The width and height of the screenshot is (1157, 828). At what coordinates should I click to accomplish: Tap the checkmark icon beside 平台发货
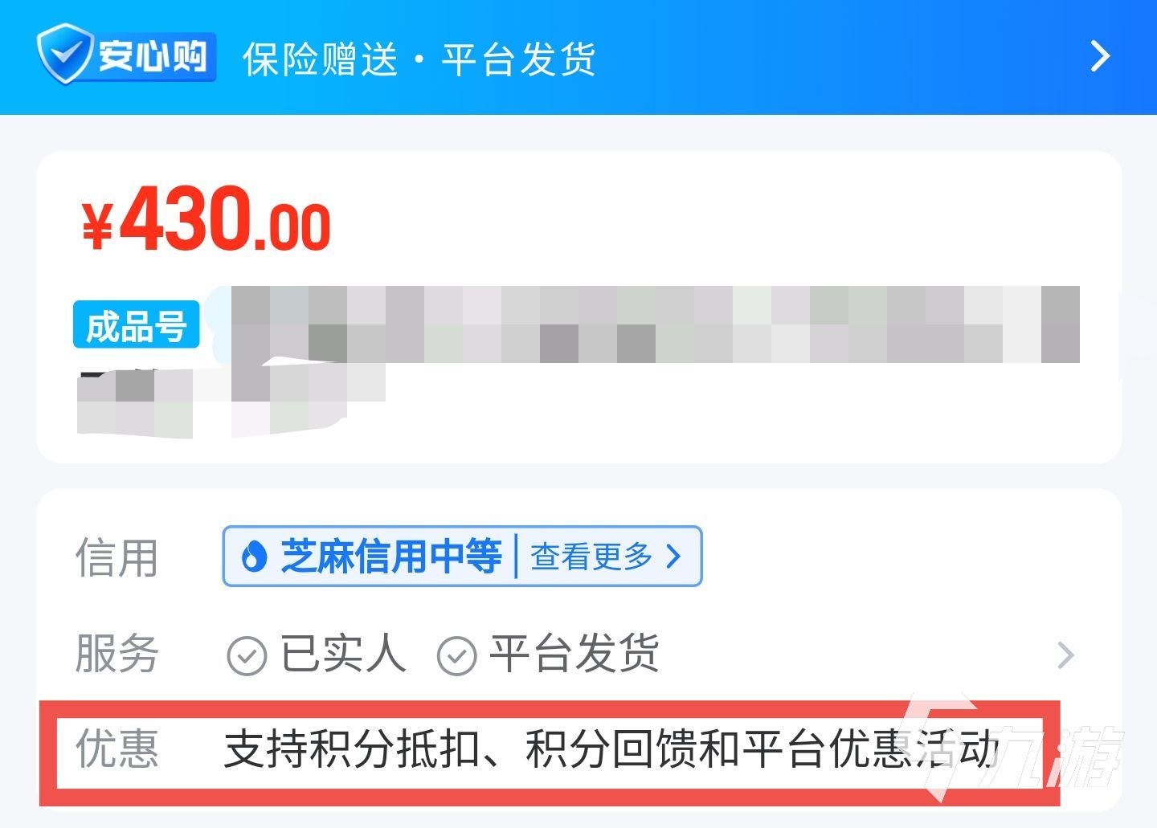(456, 655)
